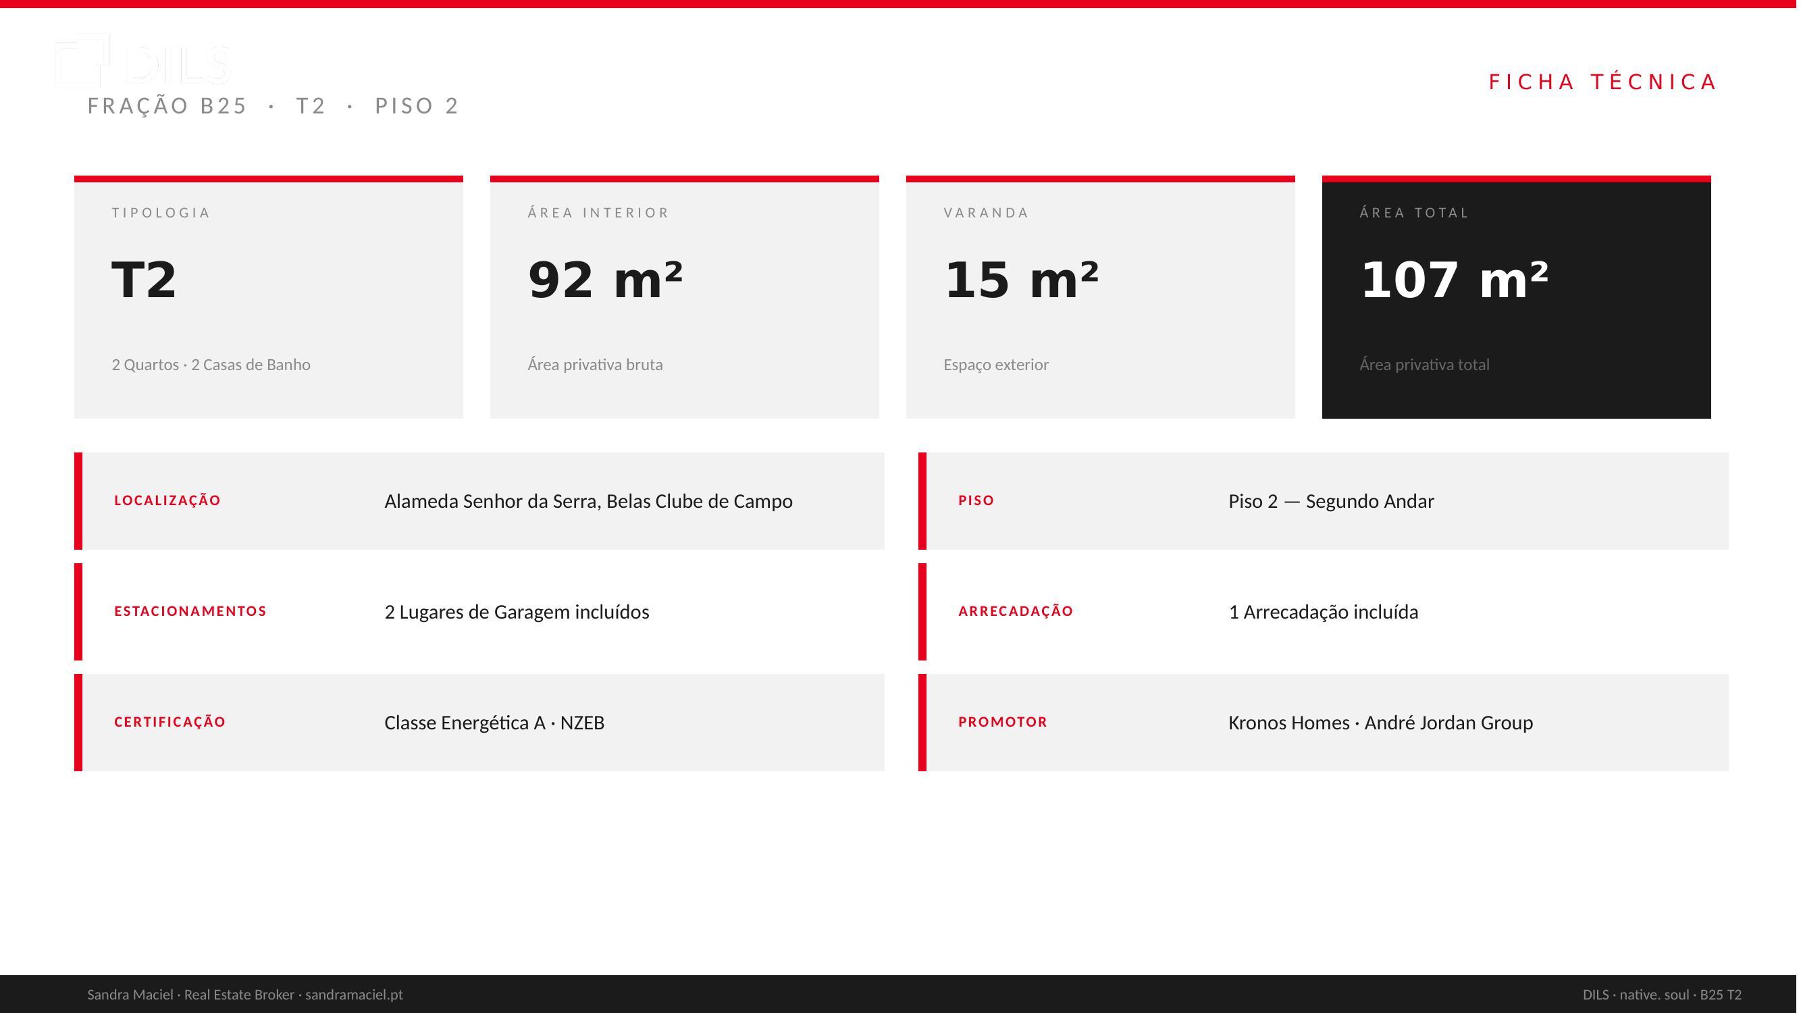1801x1013 pixels.
Task: Click the Sandra Maciel footer text
Action: click(x=244, y=995)
